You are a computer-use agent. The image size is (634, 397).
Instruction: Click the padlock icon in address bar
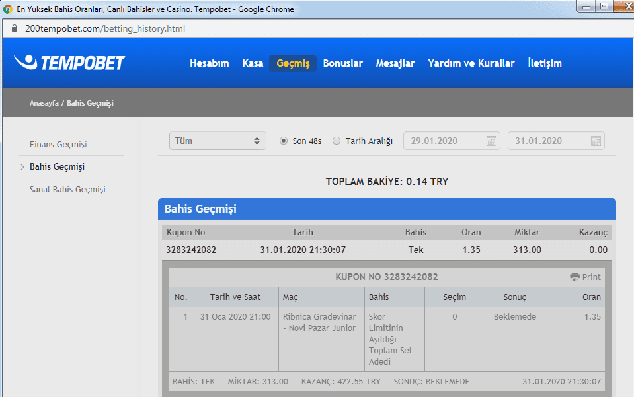(15, 28)
